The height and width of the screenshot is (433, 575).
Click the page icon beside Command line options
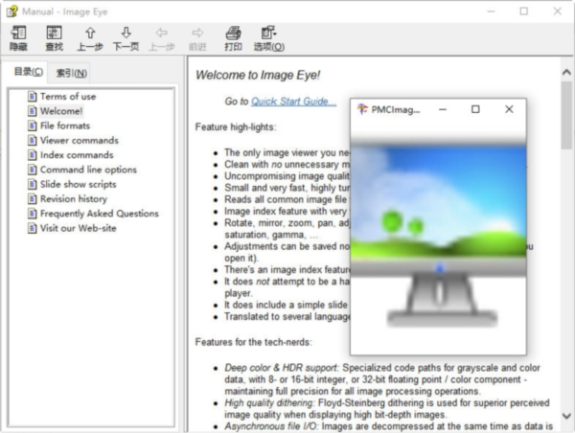33,170
